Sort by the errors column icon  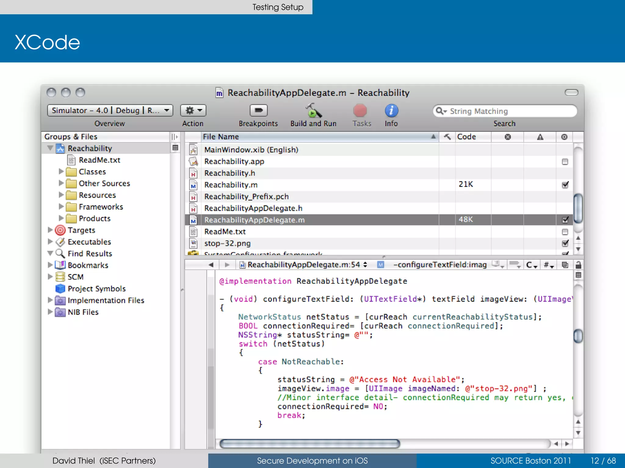point(508,137)
